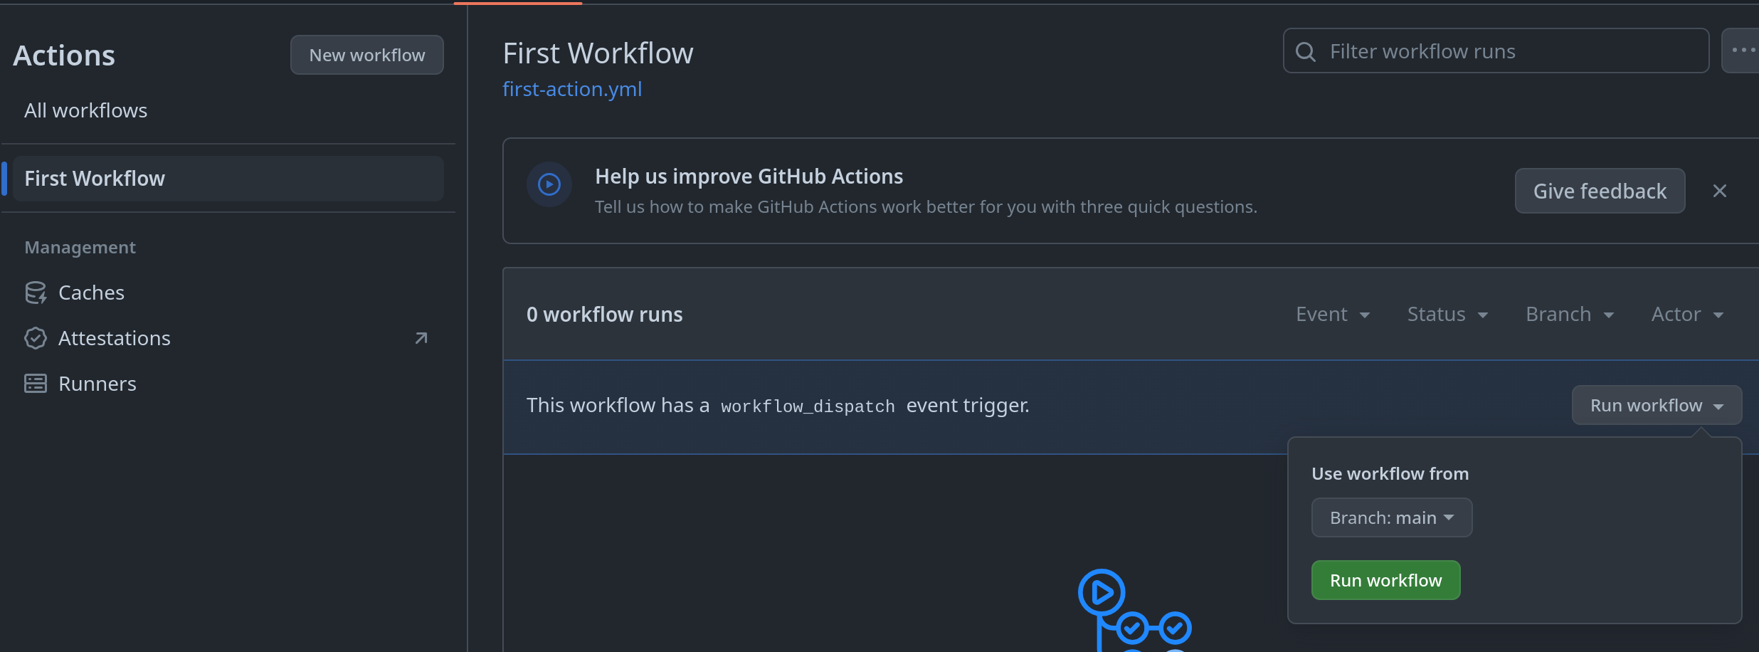Click the search magnifier icon

tap(1306, 51)
